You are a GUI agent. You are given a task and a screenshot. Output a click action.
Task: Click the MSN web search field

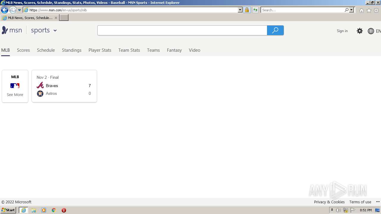point(182,30)
